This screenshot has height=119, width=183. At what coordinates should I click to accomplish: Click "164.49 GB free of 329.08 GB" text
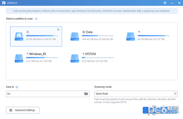pos(97,39)
